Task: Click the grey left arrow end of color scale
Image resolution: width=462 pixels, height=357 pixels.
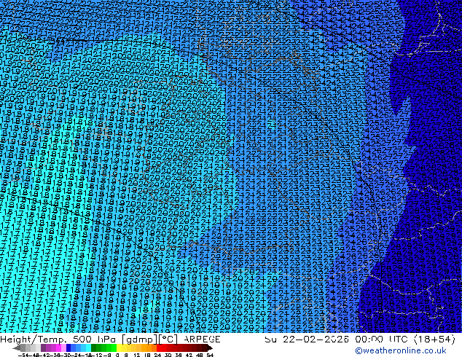Action: pos(17,348)
